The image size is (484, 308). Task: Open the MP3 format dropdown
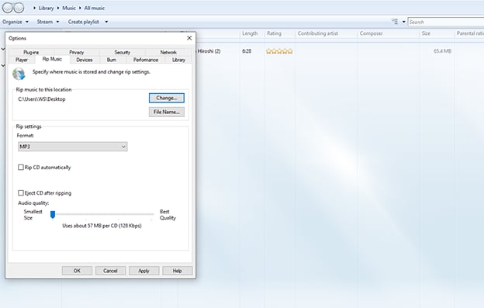tap(73, 147)
